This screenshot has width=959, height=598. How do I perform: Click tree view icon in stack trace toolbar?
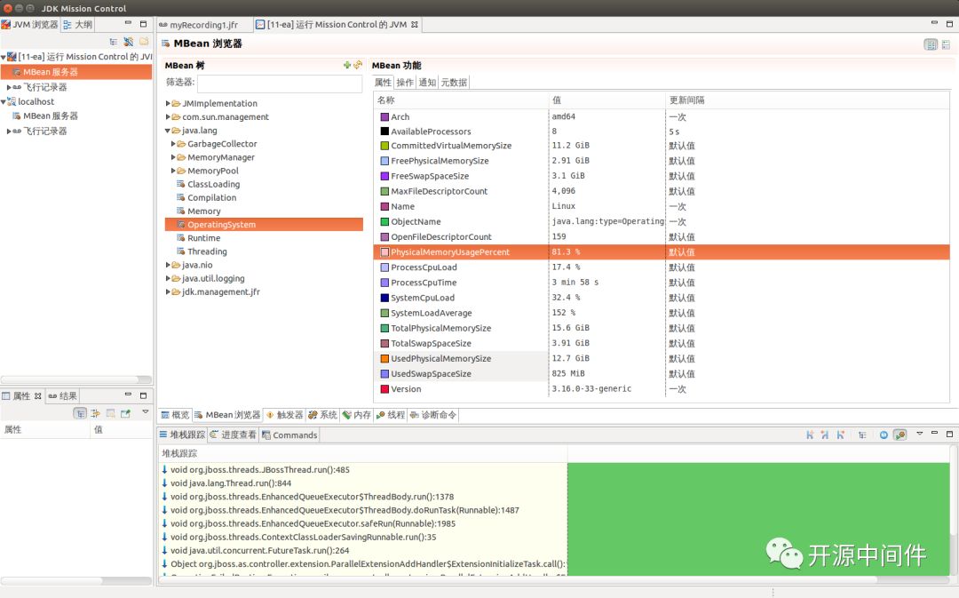coord(862,435)
